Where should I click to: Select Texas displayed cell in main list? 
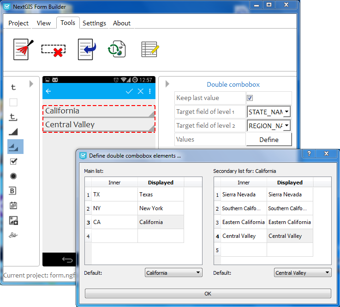pos(161,195)
